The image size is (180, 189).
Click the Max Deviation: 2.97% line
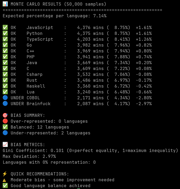pos(29,156)
